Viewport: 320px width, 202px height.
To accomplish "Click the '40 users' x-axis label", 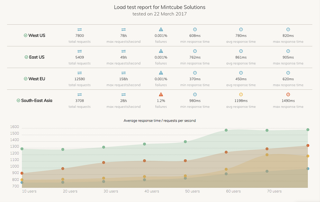I will pos(152,191).
